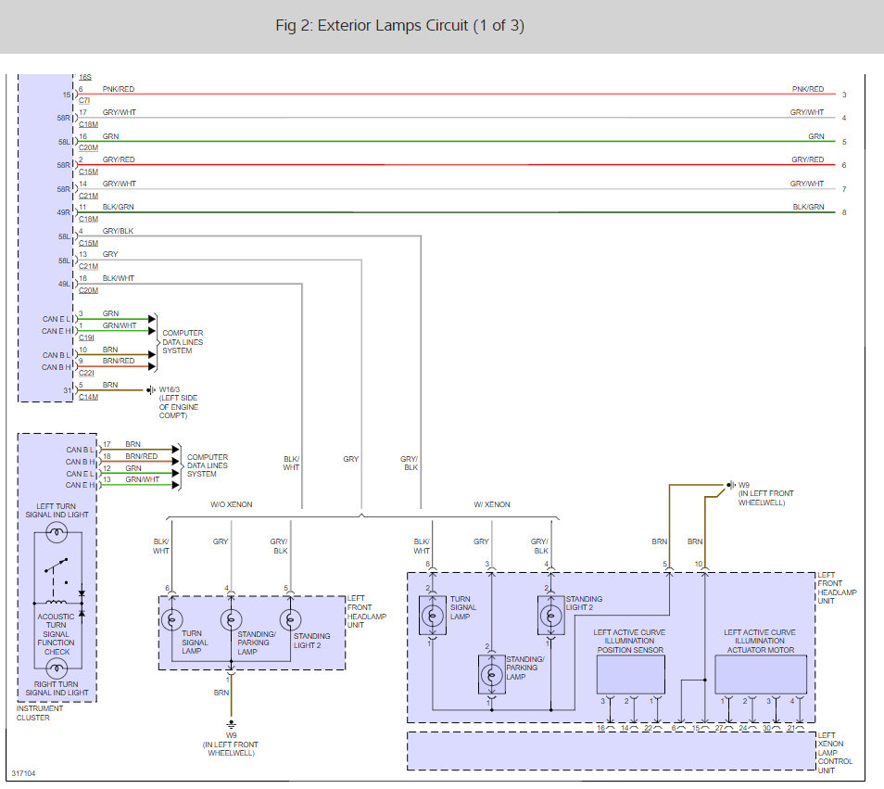The image size is (884, 789).
Task: Click the W9 ground symbol near BRN wires
Action: click(x=728, y=484)
